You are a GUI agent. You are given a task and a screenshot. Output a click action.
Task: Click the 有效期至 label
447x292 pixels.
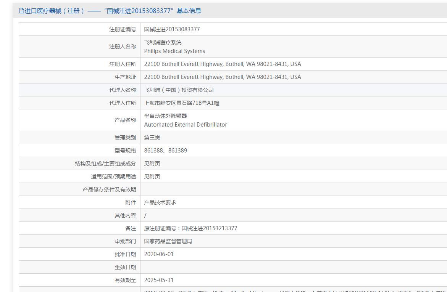126,280
